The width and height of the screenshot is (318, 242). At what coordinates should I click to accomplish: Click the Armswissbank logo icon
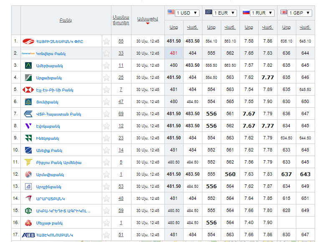pyautogui.click(x=28, y=174)
